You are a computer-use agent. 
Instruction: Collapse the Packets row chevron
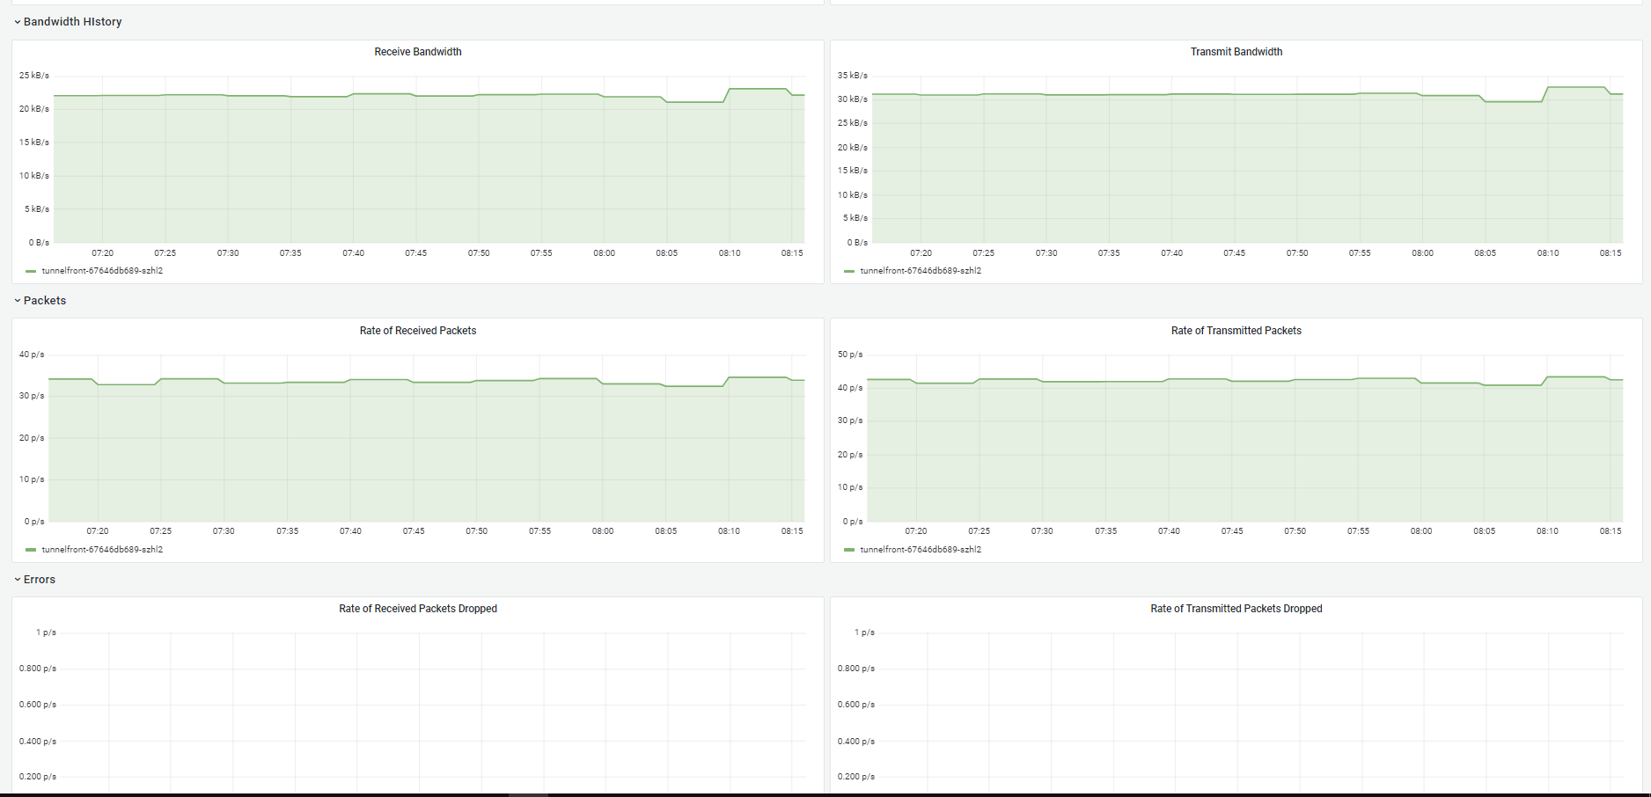click(x=17, y=301)
